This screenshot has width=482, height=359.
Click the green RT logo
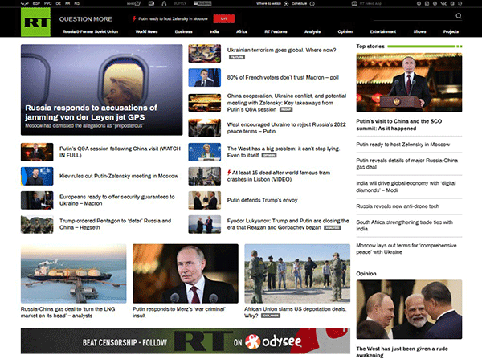tap(35, 22)
